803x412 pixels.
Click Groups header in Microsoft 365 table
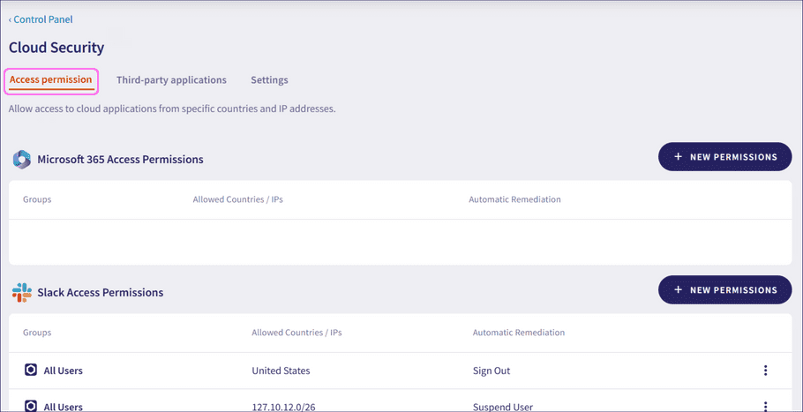click(x=37, y=199)
